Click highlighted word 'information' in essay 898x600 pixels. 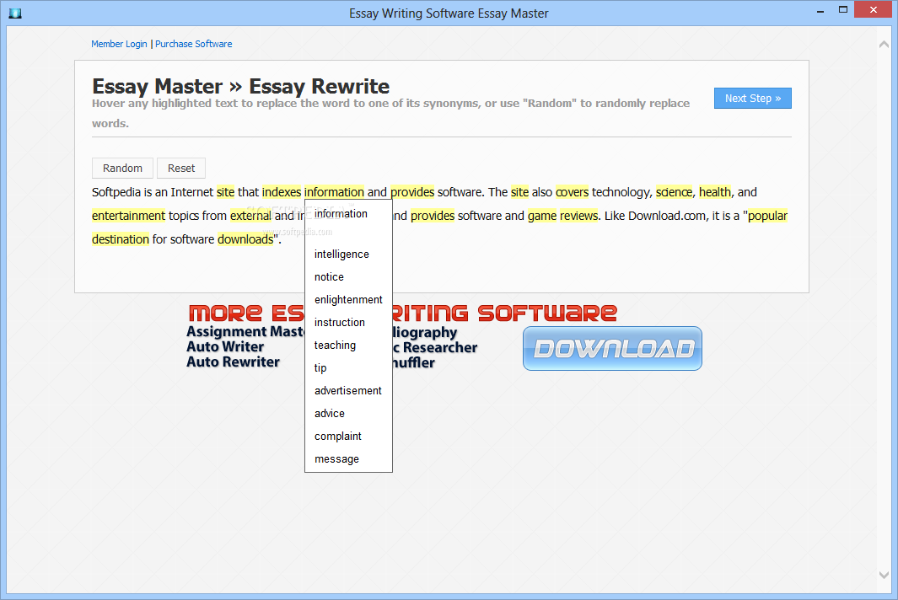[334, 192]
